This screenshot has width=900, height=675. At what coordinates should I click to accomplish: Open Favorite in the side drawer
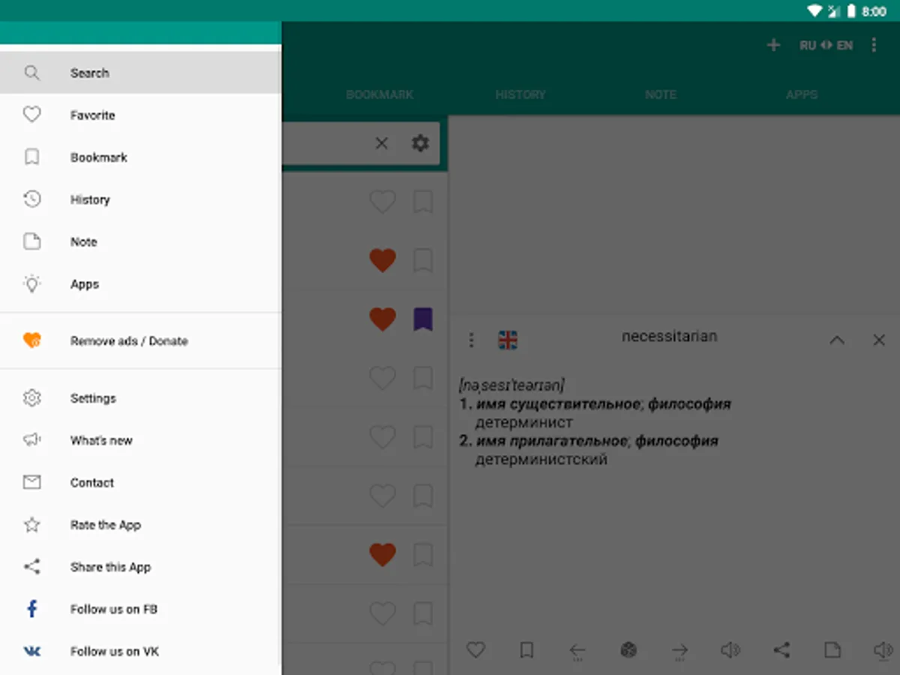(140, 115)
